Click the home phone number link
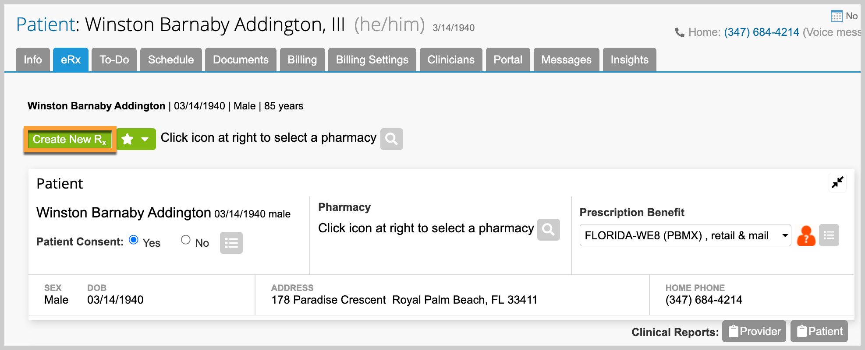The height and width of the screenshot is (350, 865). pyautogui.click(x=762, y=32)
